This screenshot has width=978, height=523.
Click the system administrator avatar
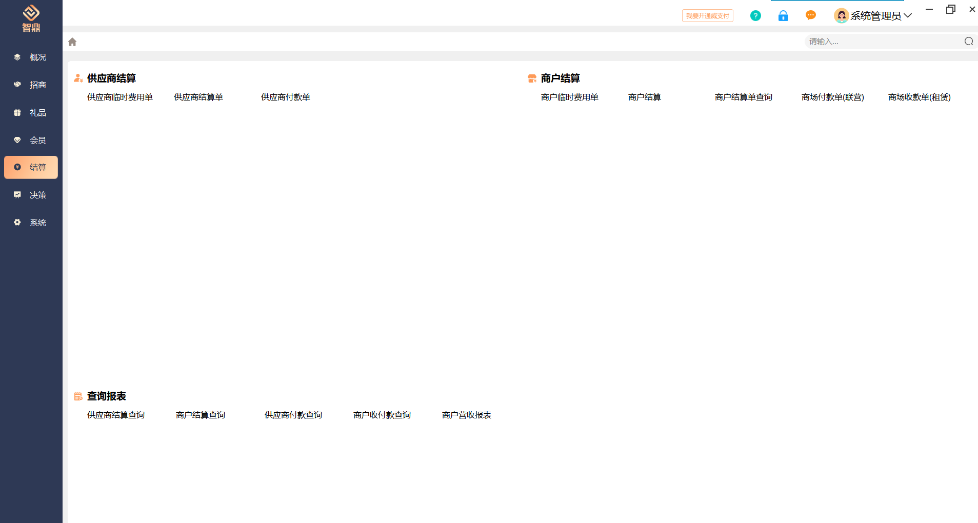841,16
